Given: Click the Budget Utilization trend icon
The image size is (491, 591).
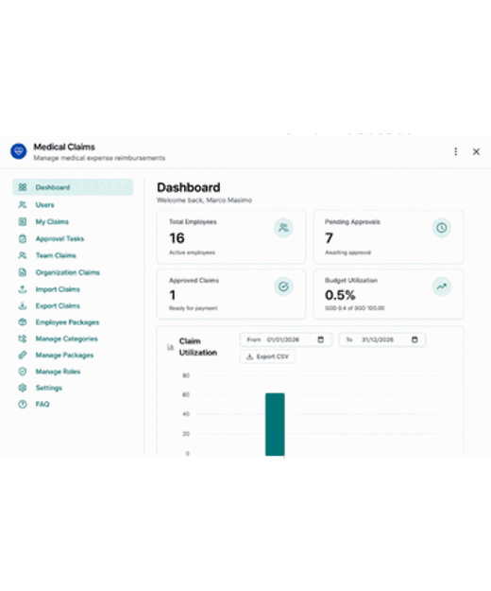Looking at the screenshot, I should [x=441, y=287].
